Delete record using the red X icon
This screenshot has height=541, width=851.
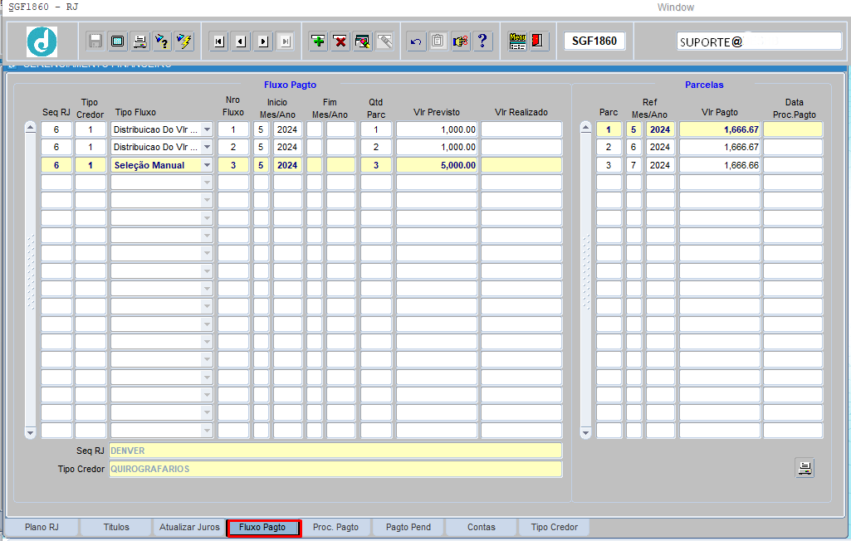click(x=340, y=41)
